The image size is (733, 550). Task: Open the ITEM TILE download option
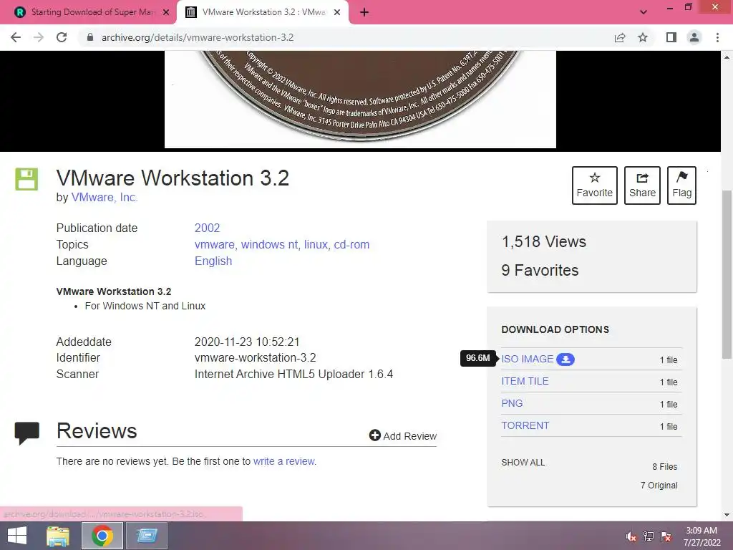(525, 381)
